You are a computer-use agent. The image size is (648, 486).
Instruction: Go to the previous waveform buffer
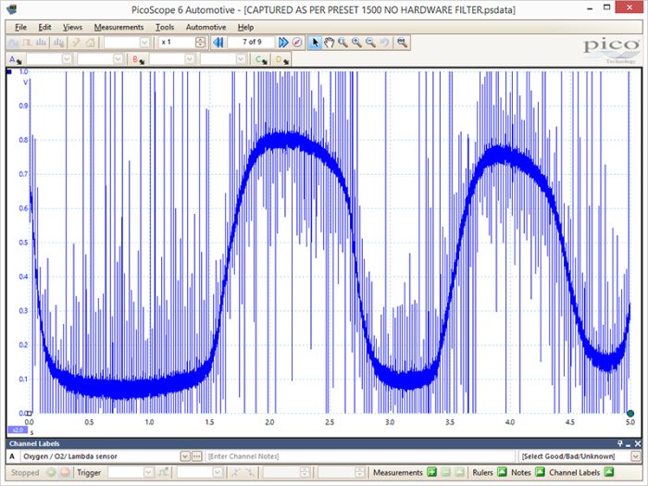coord(218,43)
